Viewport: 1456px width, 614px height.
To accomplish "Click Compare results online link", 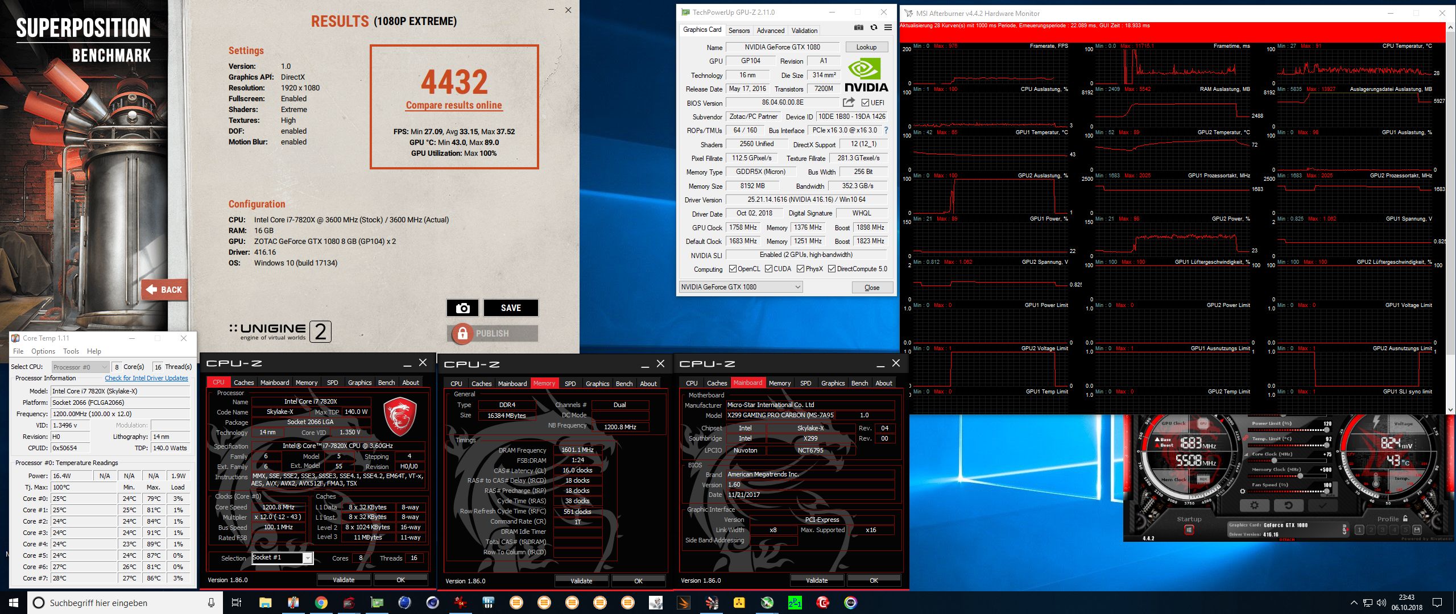I will coord(454,105).
